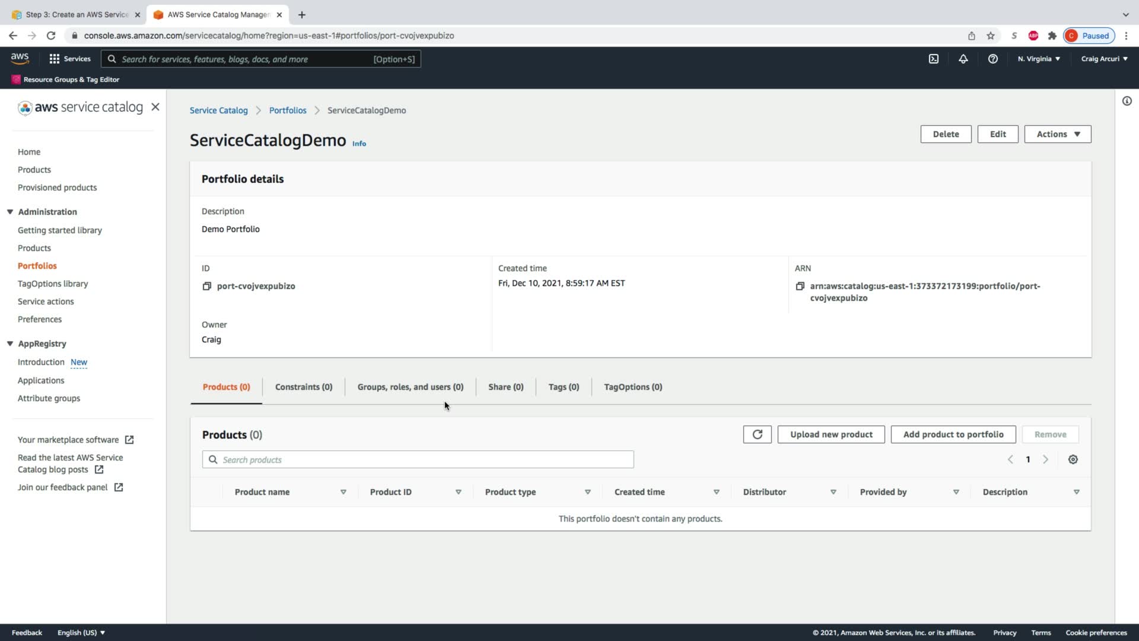The height and width of the screenshot is (641, 1139).
Task: Open AWS CloudShell icon
Action: pyautogui.click(x=933, y=59)
